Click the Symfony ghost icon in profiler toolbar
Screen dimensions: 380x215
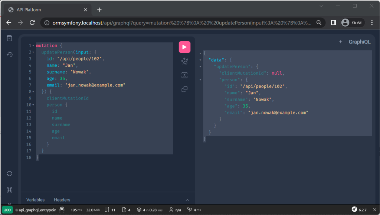(x=62, y=210)
